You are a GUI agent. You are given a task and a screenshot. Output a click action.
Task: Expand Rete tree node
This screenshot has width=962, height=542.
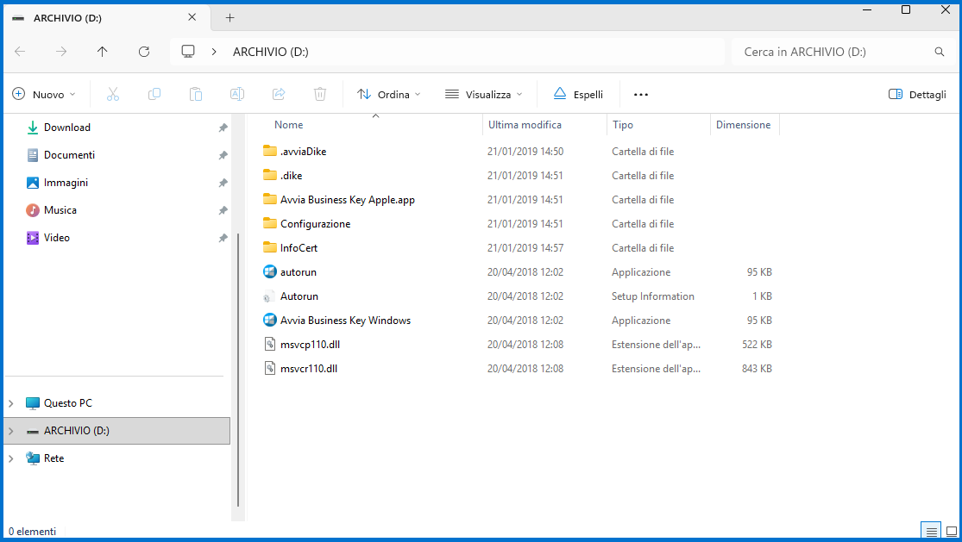[11, 458]
